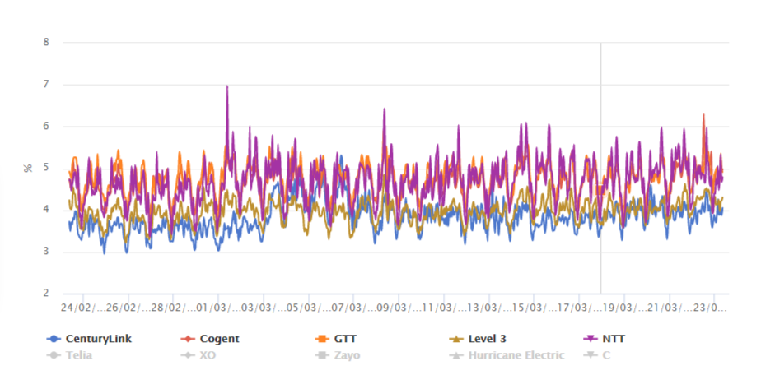
Task: Click the y-axis value 6 label
Action: point(46,126)
